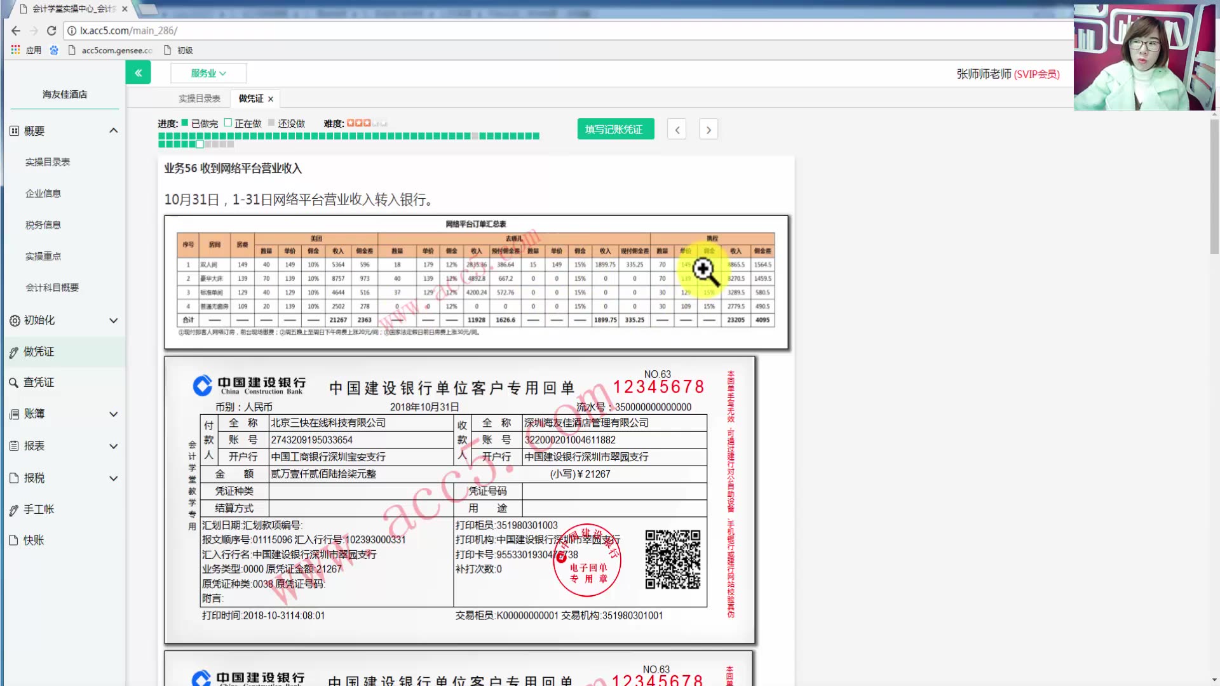
Task: Collapse sidebar with green double-arrow button
Action: [138, 73]
